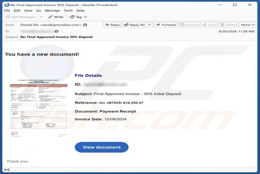Delete this email

(228, 25)
